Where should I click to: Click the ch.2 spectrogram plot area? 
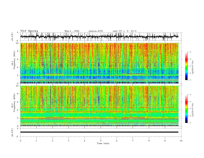[x=99, y=106]
